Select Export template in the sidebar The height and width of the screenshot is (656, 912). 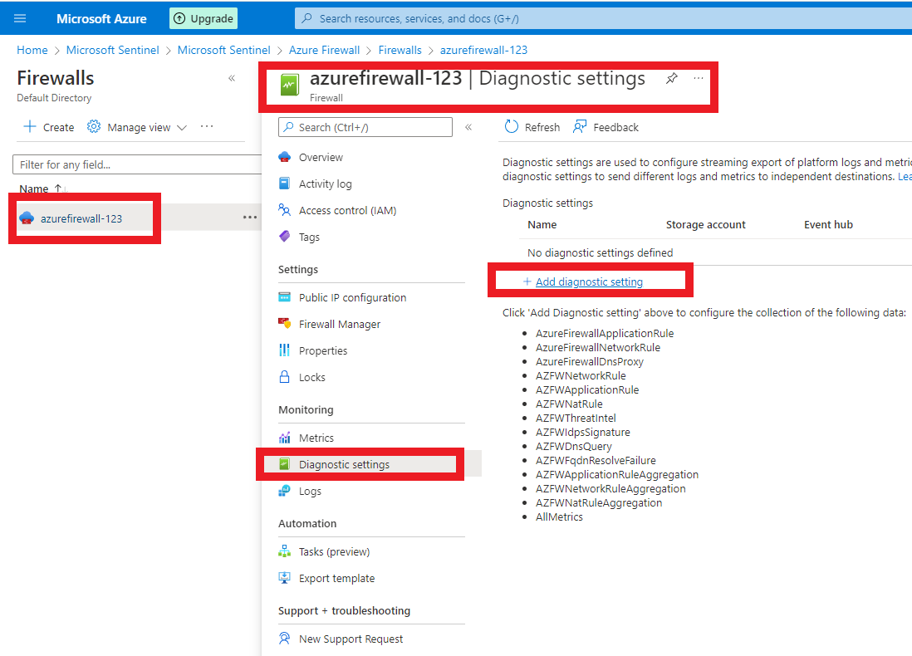338,578
